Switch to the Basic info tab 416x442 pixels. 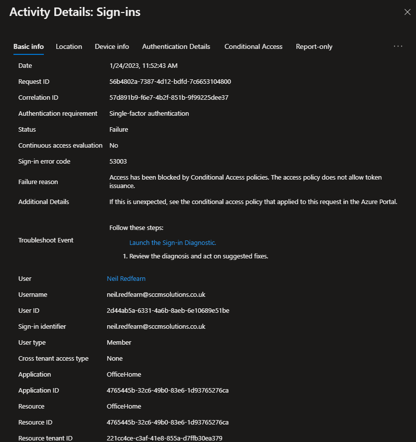[28, 46]
